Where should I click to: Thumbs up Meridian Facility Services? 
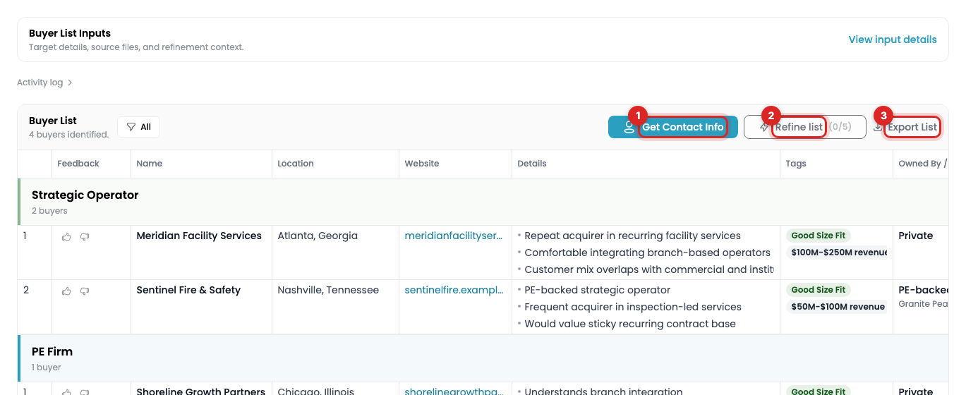(x=66, y=236)
